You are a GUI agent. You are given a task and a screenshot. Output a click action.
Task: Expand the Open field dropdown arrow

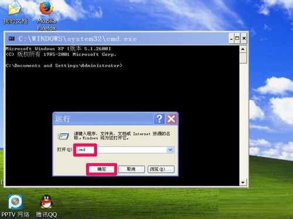tap(170, 150)
